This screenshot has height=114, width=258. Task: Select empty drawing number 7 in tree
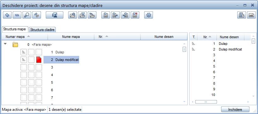[x=52, y=98]
